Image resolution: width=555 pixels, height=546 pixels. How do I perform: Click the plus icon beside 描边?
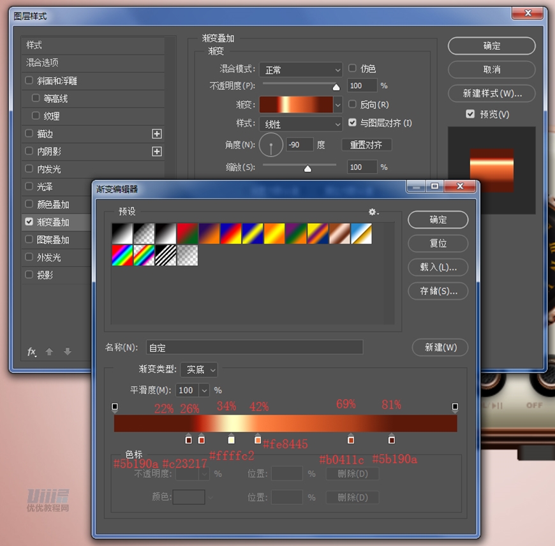click(157, 134)
